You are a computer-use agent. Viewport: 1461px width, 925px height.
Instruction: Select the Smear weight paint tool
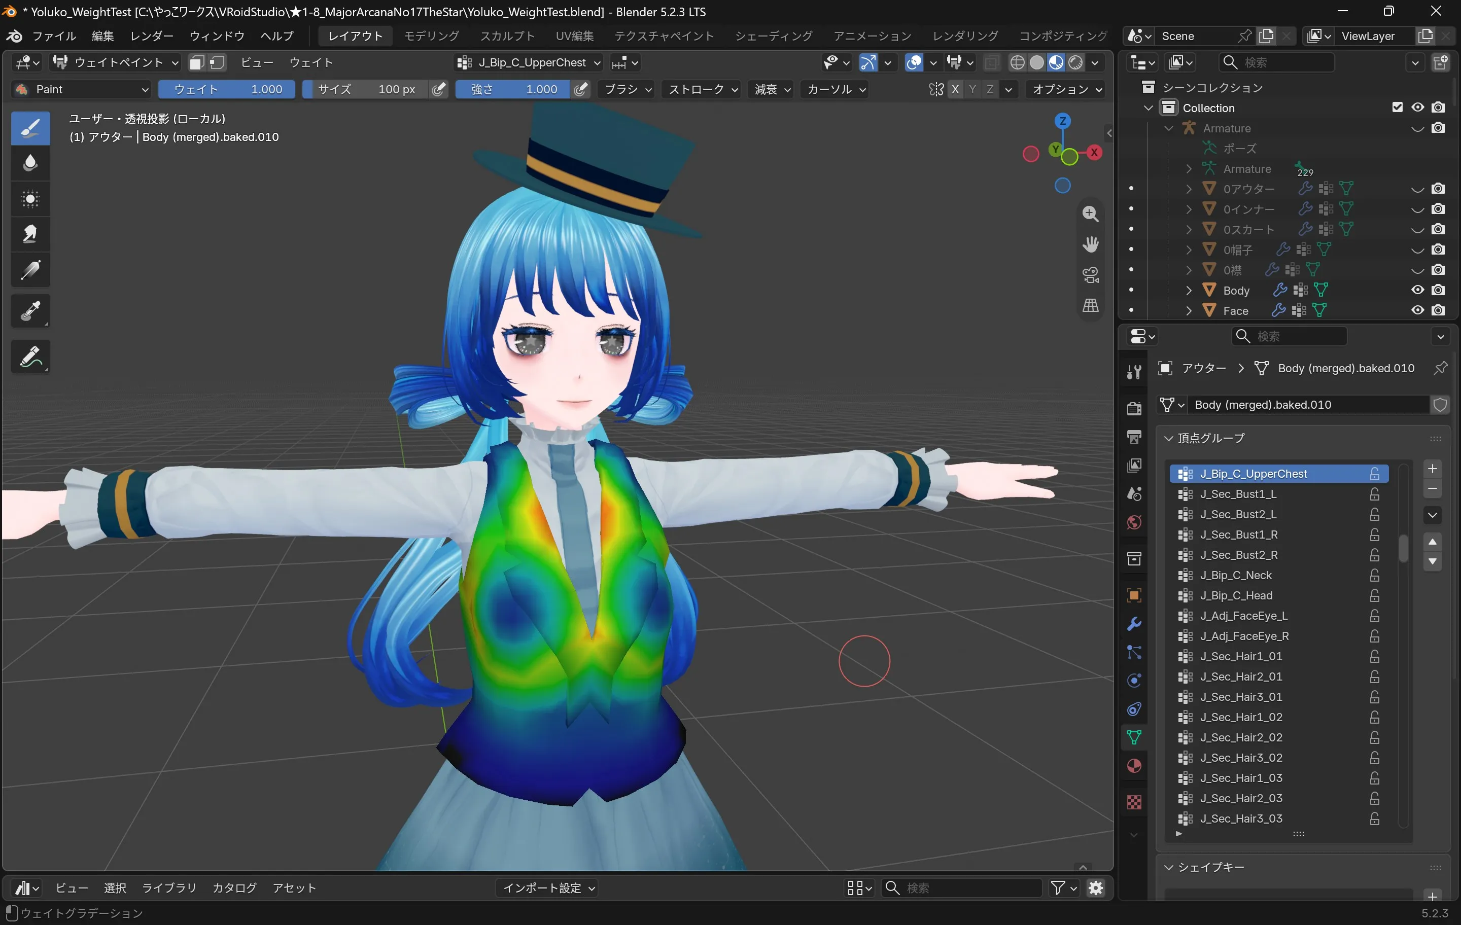tap(30, 234)
